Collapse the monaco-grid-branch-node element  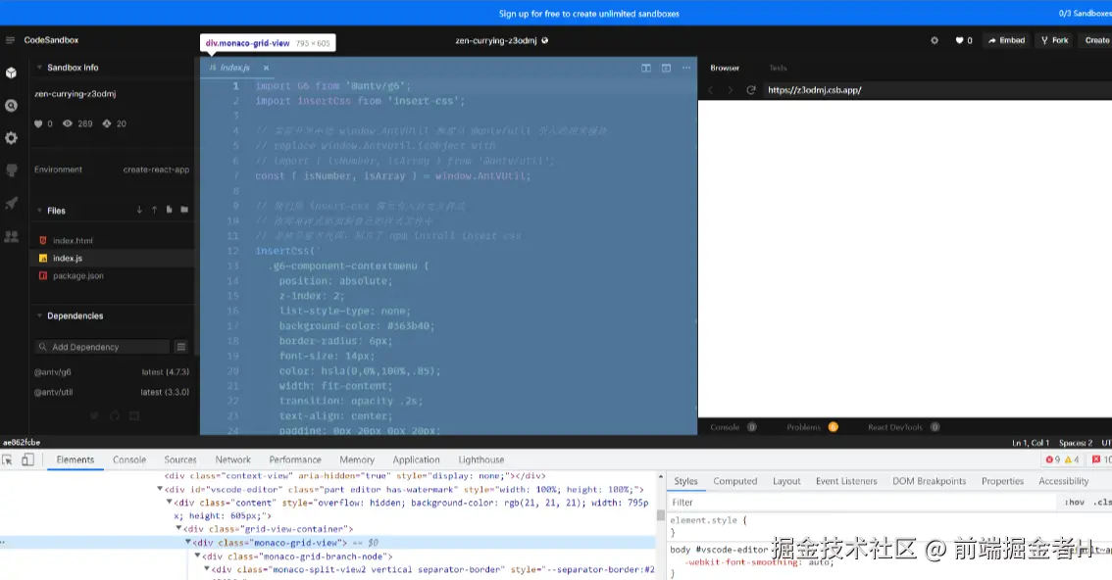198,556
